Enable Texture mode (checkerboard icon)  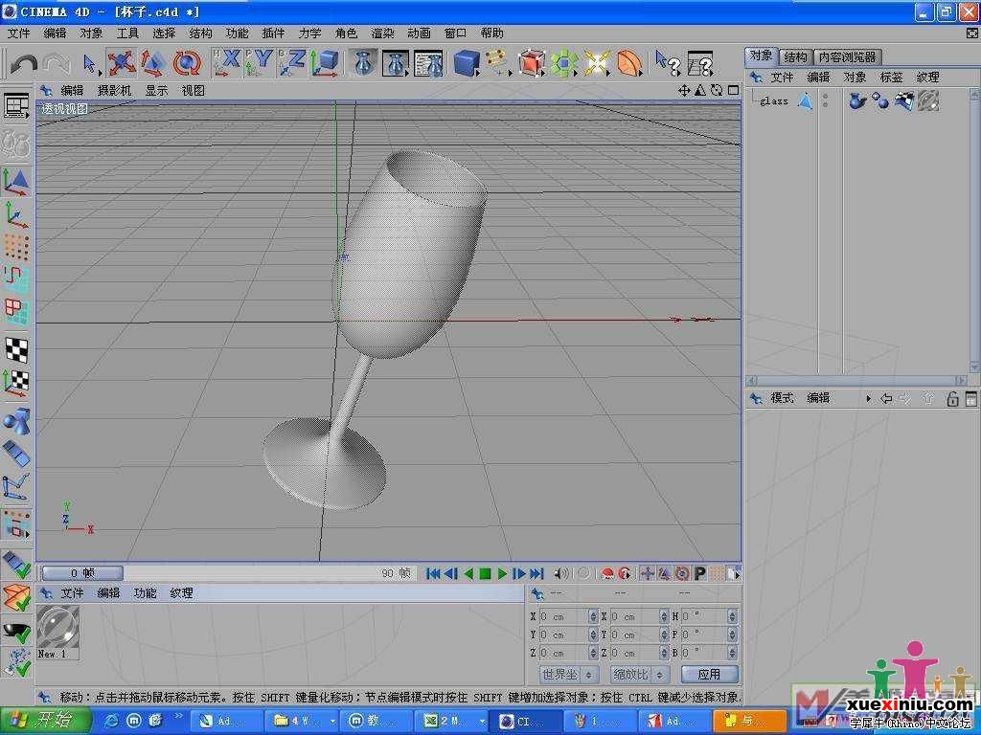[x=17, y=348]
